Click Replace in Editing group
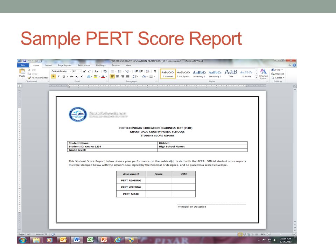This screenshot has height=252, width=336. tap(278, 74)
